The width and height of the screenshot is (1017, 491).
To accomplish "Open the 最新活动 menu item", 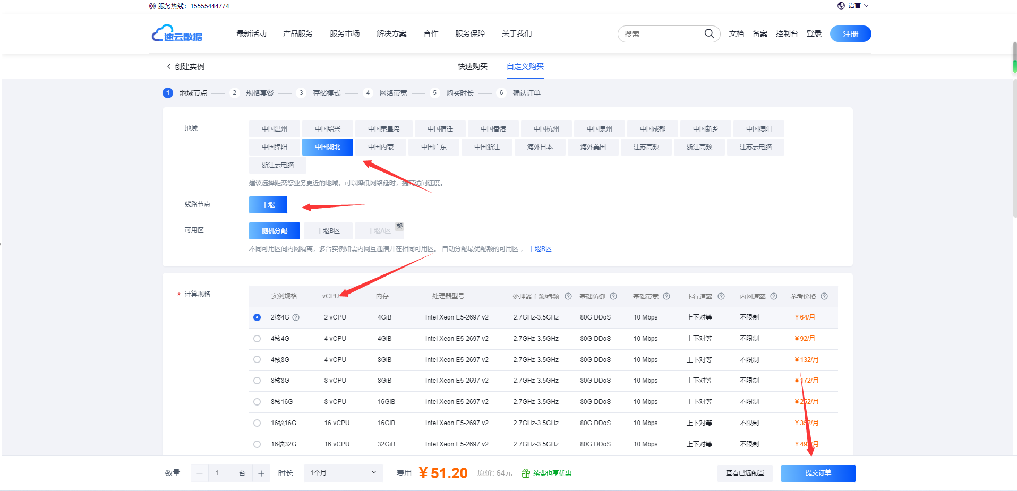I will point(251,33).
